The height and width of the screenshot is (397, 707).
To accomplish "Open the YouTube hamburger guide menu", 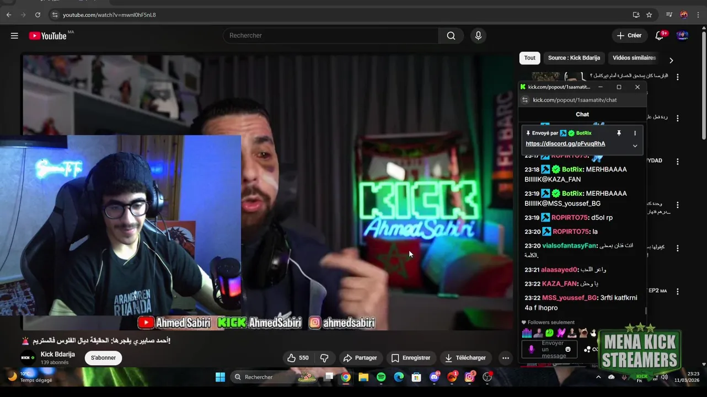I will pos(14,36).
